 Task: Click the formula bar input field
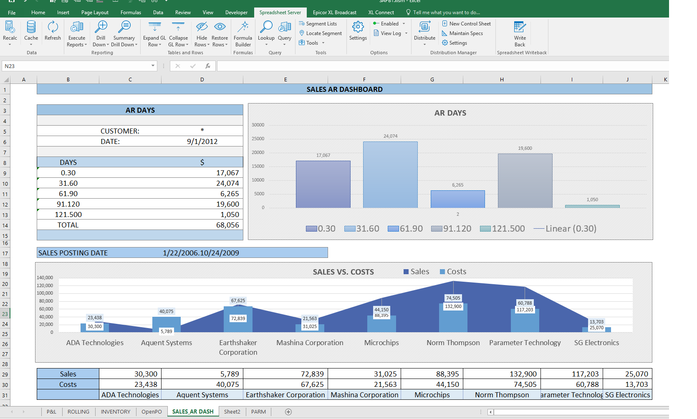coord(442,66)
